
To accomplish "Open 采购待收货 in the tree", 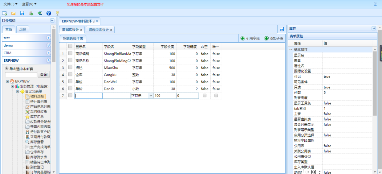I will 36,112.
